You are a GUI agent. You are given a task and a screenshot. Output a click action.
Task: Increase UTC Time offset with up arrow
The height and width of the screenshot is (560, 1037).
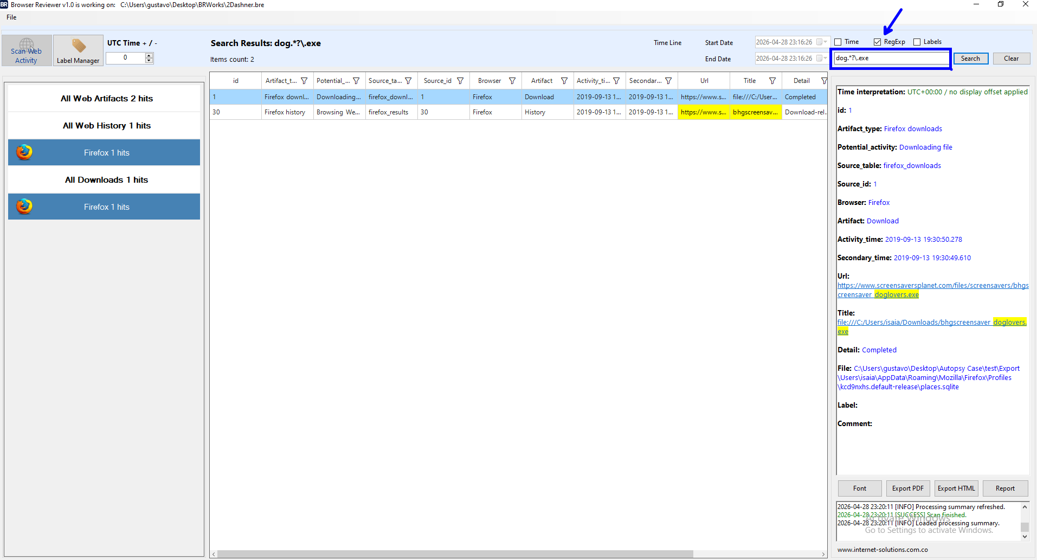[149, 55]
